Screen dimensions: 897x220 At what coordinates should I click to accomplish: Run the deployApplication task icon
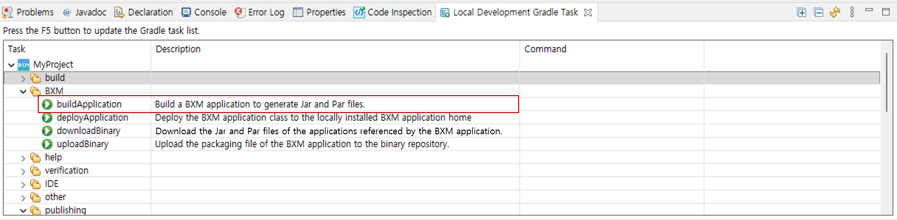tap(47, 117)
